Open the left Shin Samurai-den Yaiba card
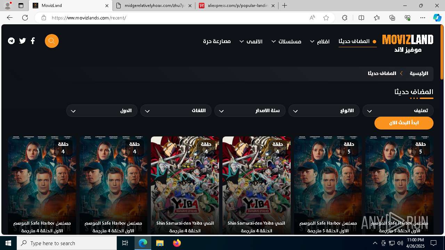 [185, 185]
